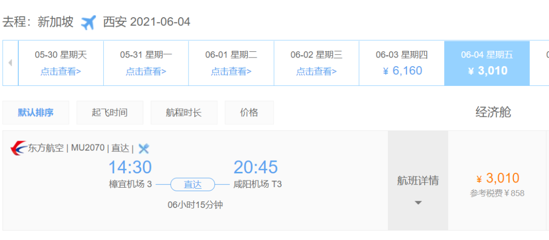Sort by 航程时长
Image resolution: width=549 pixels, height=240 pixels.
(184, 112)
